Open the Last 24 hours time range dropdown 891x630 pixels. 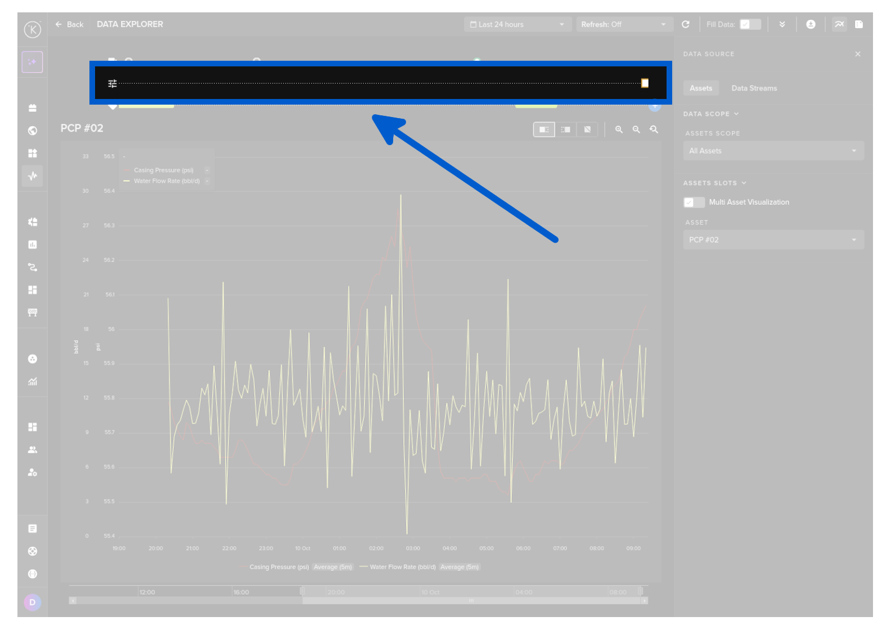(x=517, y=24)
